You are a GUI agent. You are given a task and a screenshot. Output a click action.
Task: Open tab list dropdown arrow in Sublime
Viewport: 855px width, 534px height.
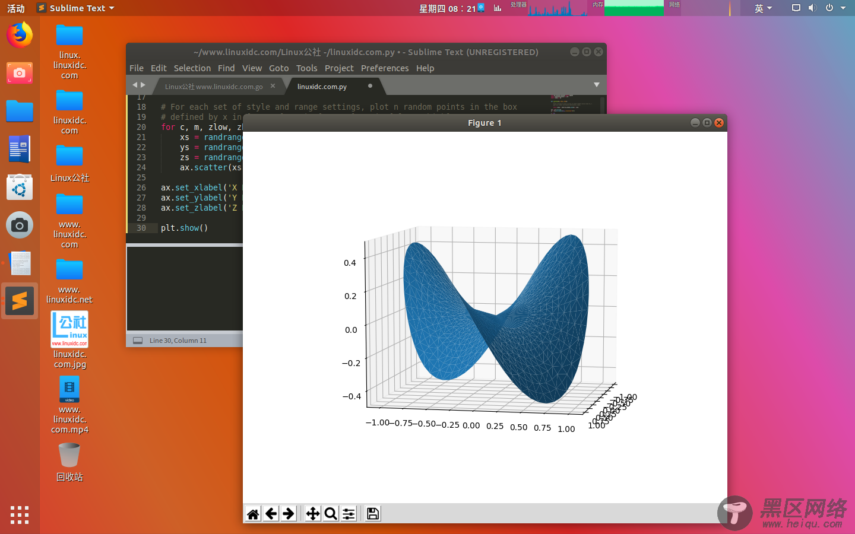tap(597, 85)
